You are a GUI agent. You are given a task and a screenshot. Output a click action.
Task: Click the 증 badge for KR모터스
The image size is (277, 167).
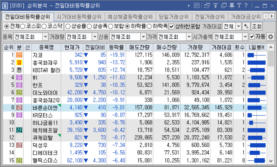(19, 115)
